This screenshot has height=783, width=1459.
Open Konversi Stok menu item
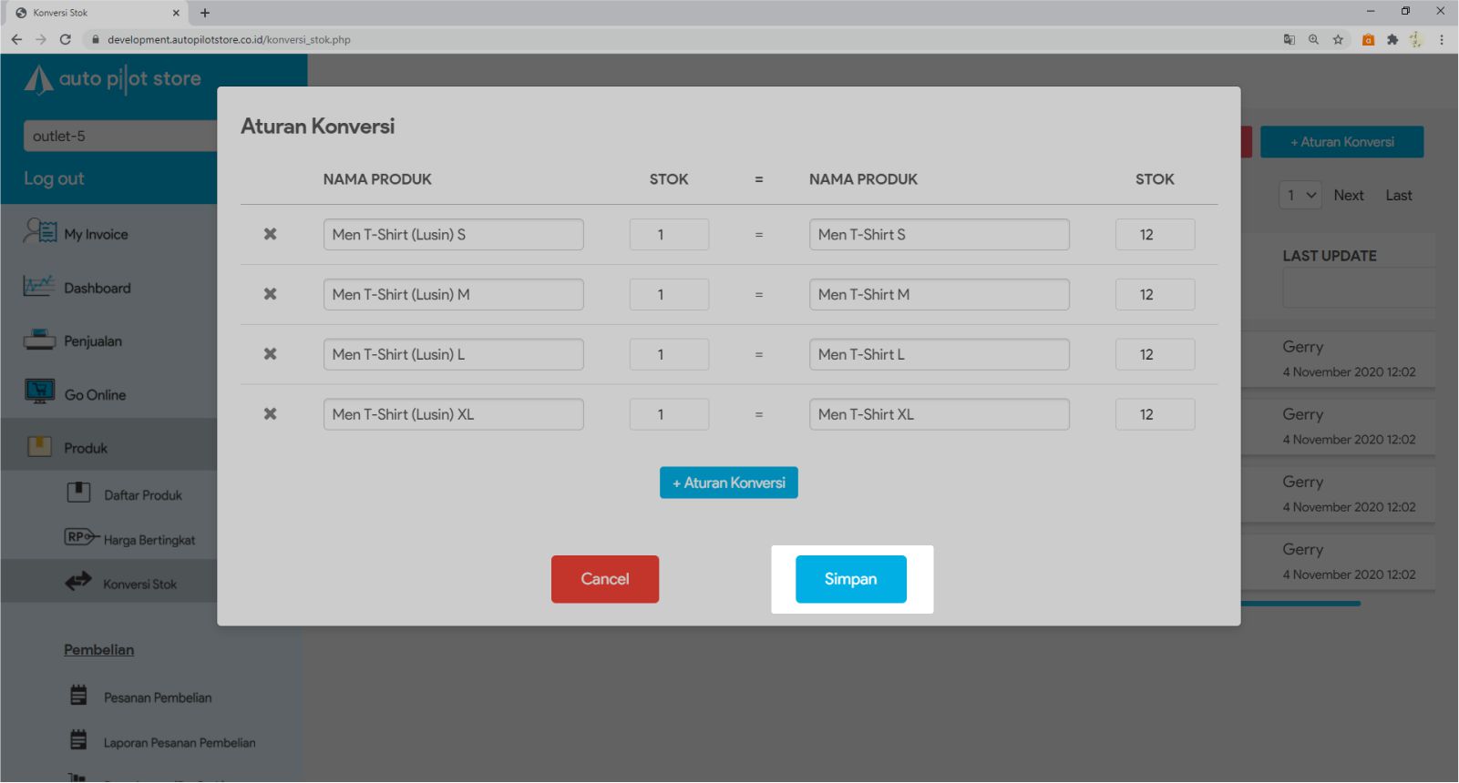click(139, 584)
